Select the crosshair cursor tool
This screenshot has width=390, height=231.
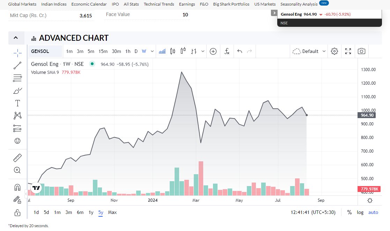tap(17, 53)
